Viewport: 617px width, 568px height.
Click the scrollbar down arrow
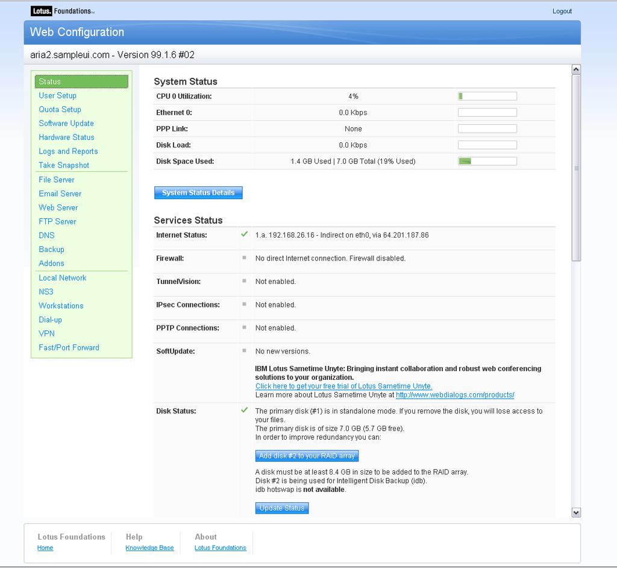point(576,513)
